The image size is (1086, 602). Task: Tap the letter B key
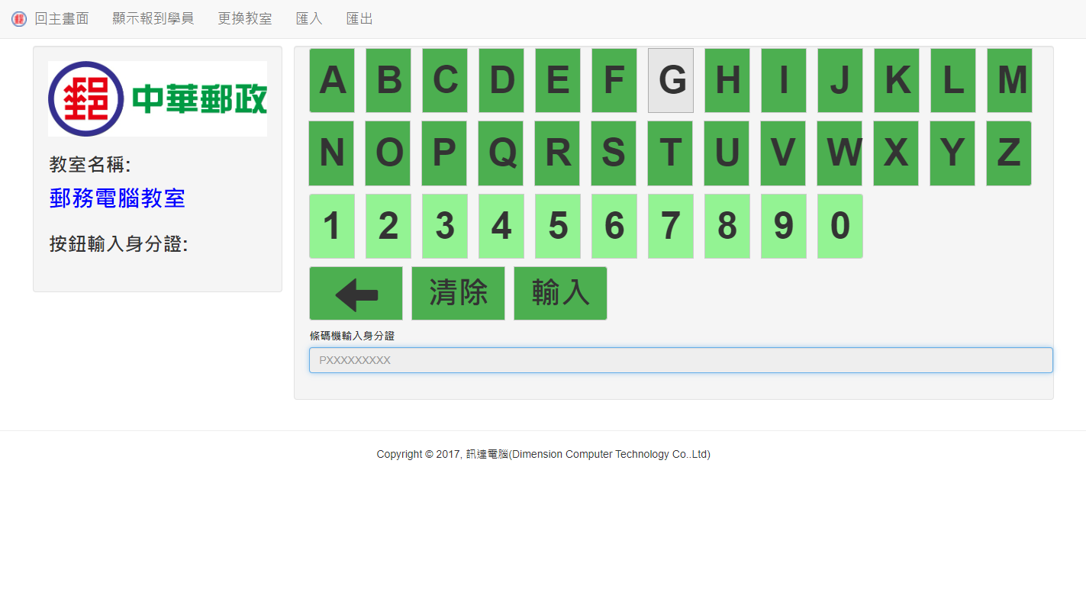coord(388,81)
